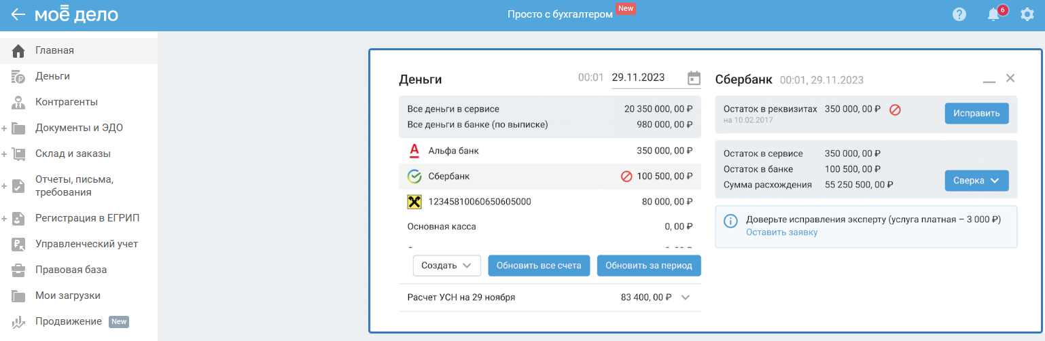The height and width of the screenshot is (341, 1045).
Task: Click Все деньги в банке amount 980 000,00
Action: [x=665, y=124]
